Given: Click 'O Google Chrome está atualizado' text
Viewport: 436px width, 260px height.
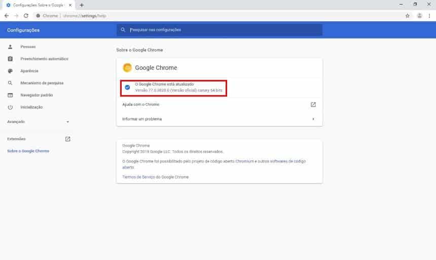Looking at the screenshot, I should pos(164,84).
